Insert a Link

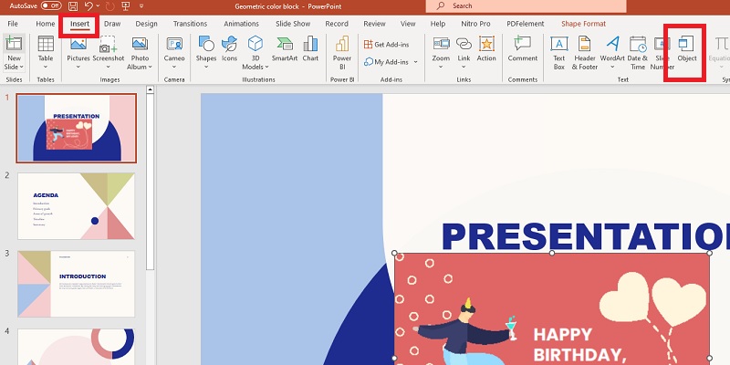(464, 53)
